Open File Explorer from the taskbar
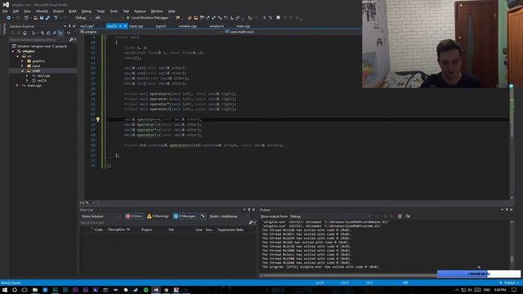 [34, 290]
